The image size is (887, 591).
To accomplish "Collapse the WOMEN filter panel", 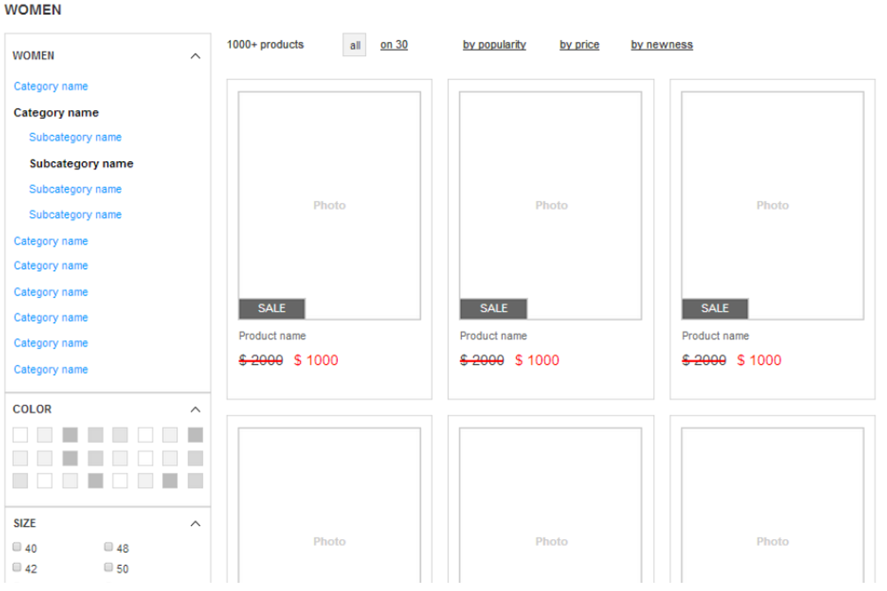I will click(195, 55).
